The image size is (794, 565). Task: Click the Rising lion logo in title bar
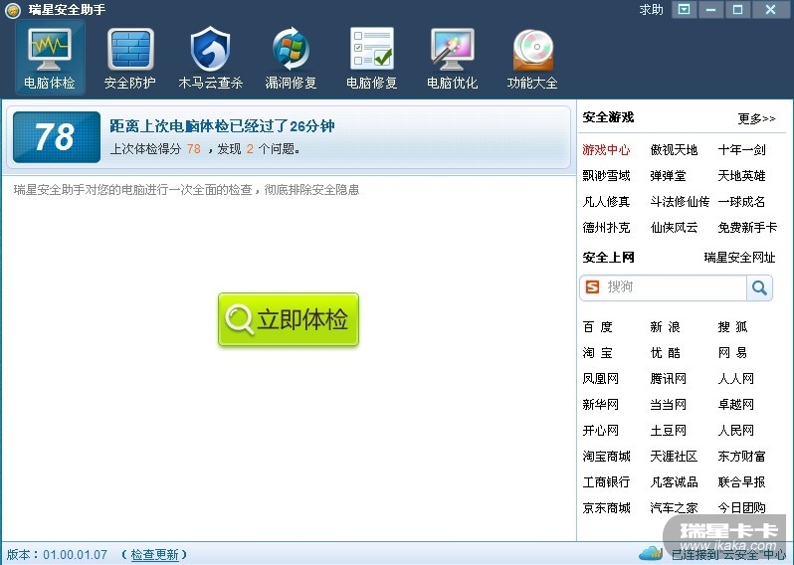click(12, 10)
